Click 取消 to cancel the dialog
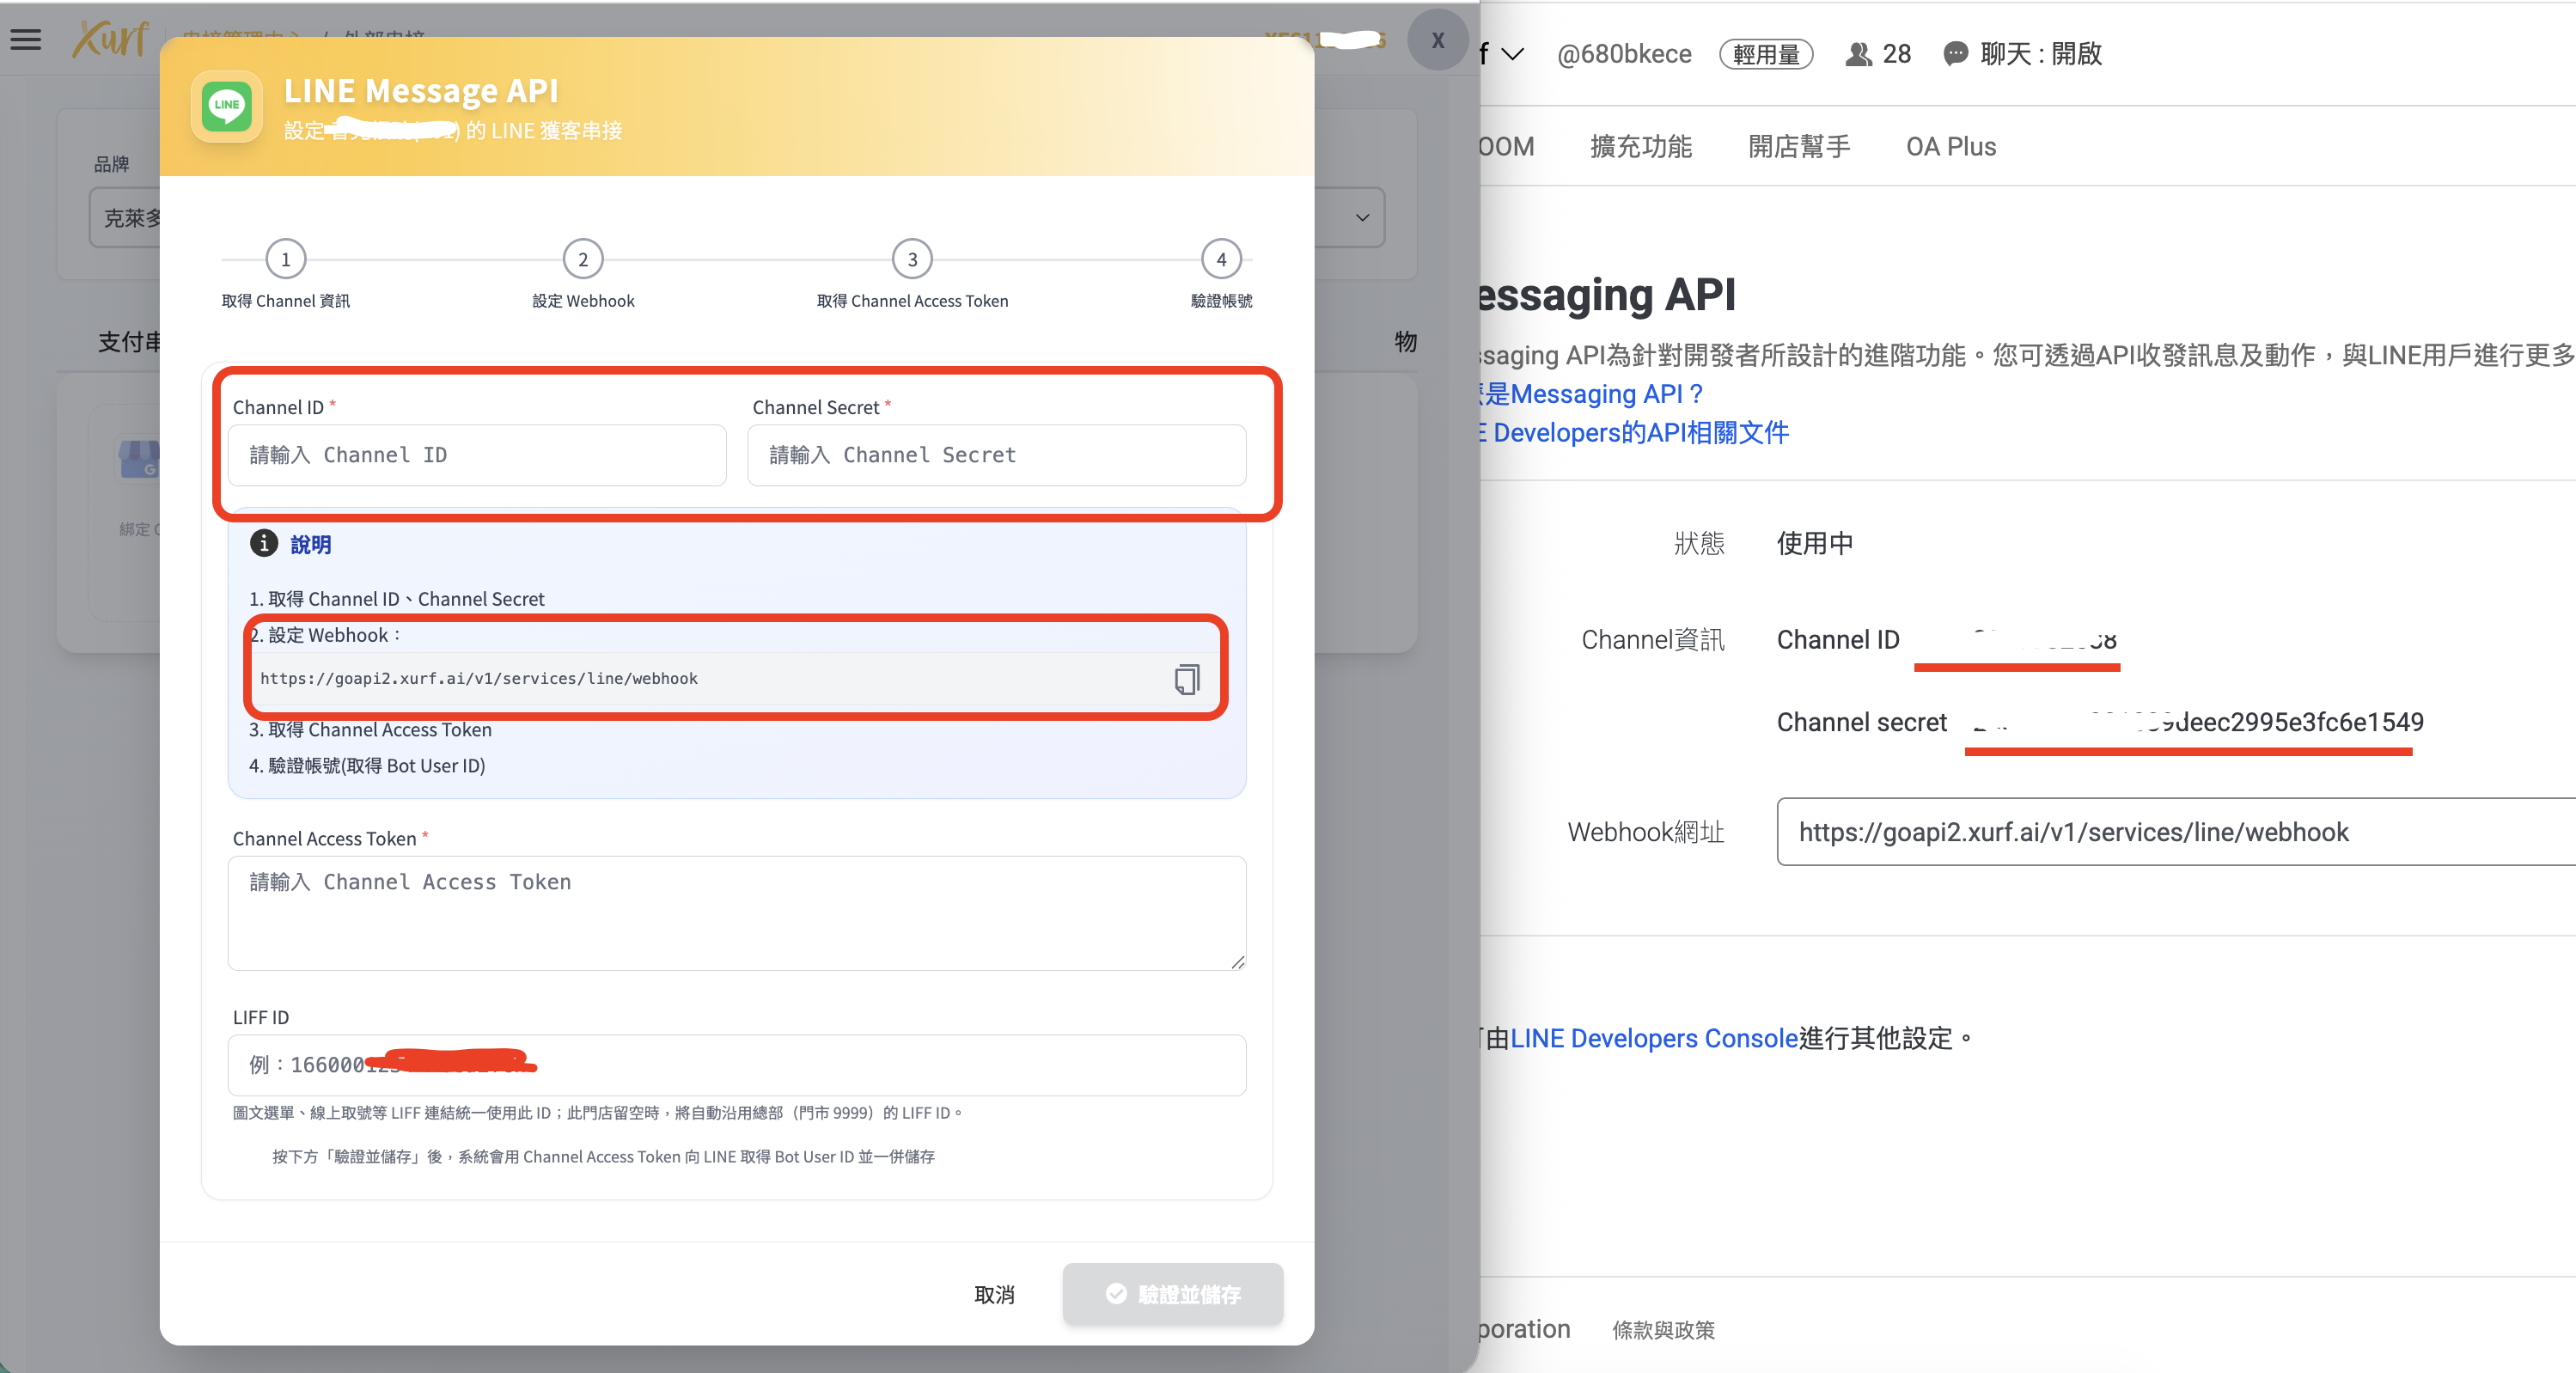Viewport: 2576px width, 1373px height. tap(994, 1294)
